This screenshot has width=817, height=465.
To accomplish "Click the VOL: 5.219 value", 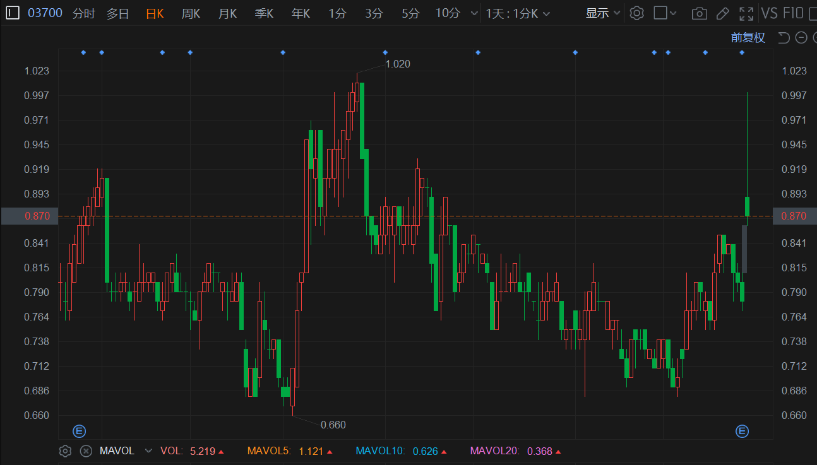I will pyautogui.click(x=192, y=451).
